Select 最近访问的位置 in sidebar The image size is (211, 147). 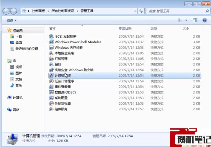coord(27,49)
